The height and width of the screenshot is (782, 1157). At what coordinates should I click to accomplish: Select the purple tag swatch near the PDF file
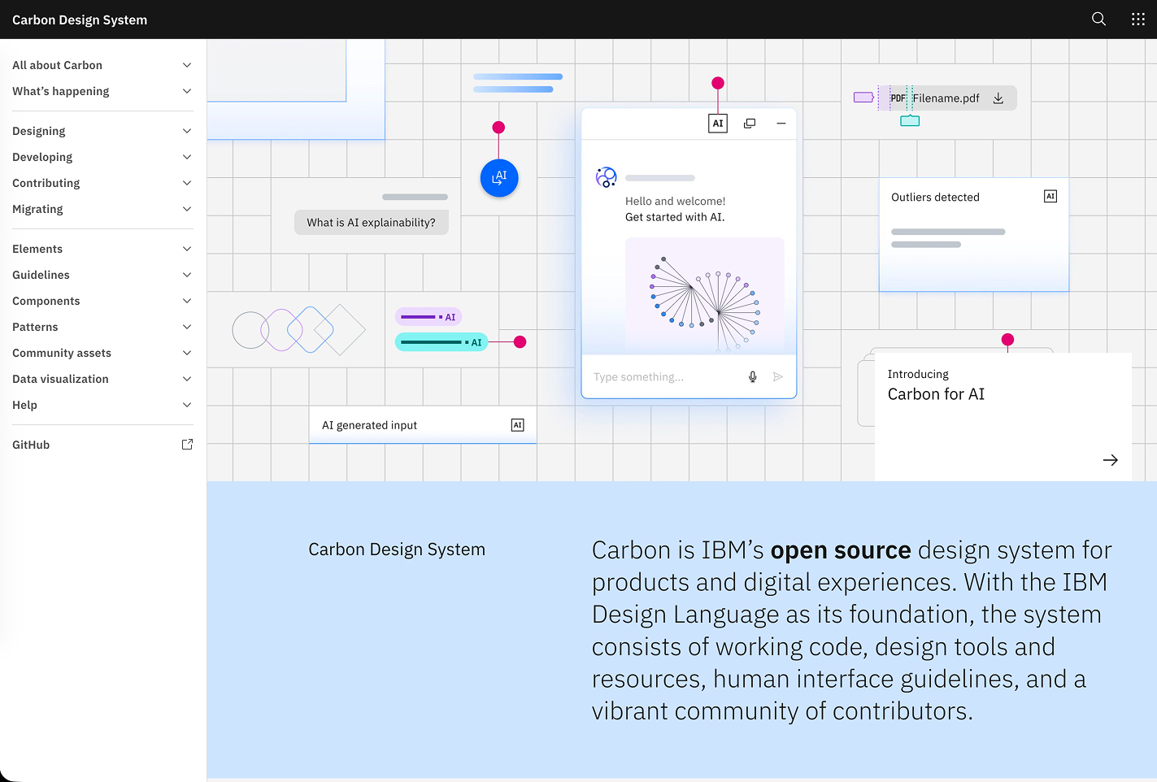click(863, 97)
